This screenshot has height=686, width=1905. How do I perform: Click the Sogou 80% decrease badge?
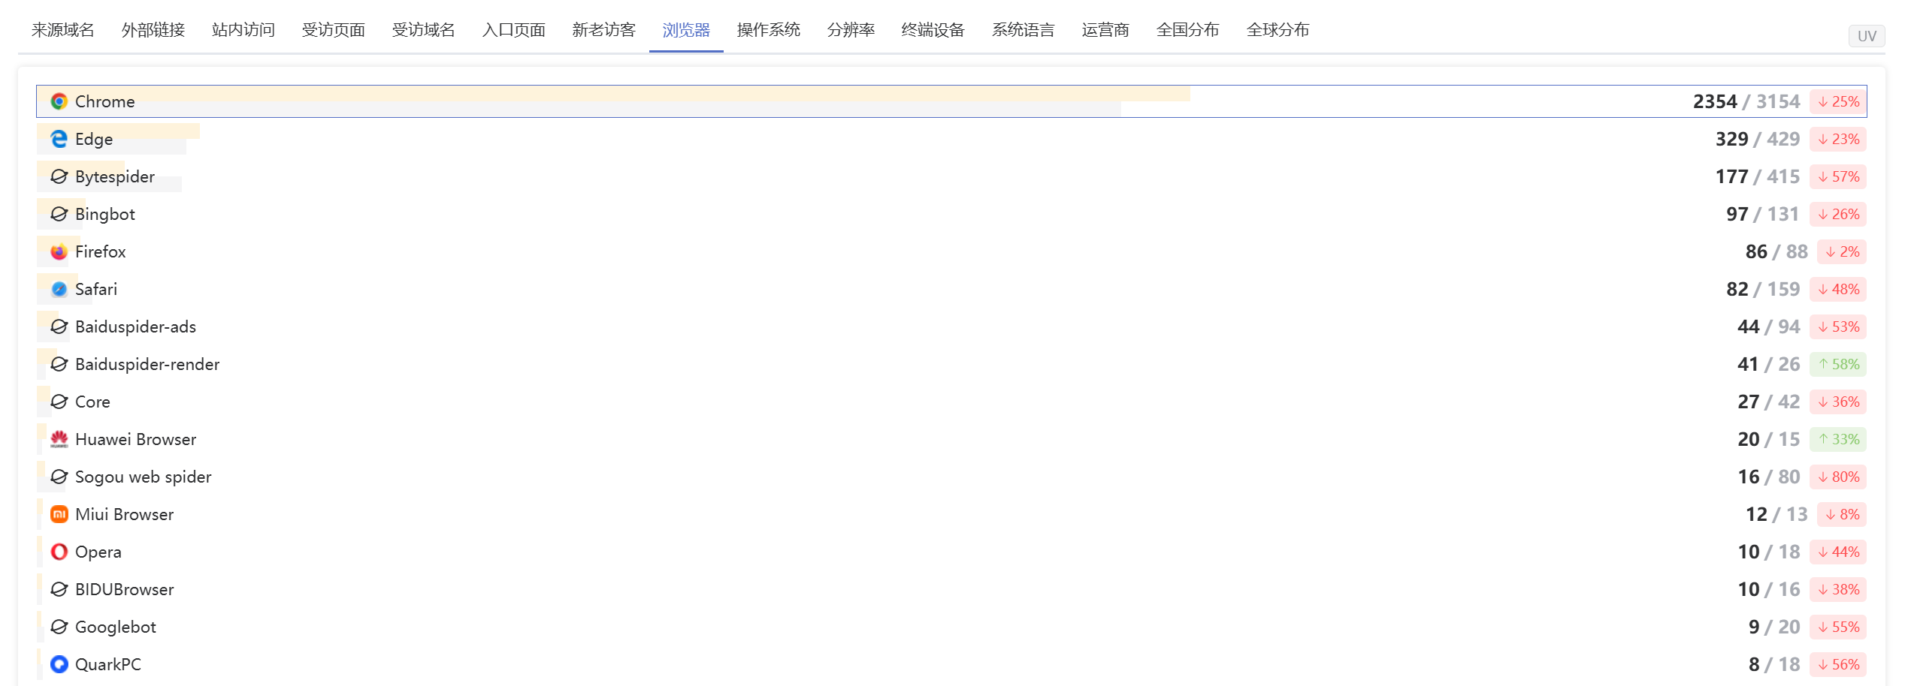pos(1838,477)
